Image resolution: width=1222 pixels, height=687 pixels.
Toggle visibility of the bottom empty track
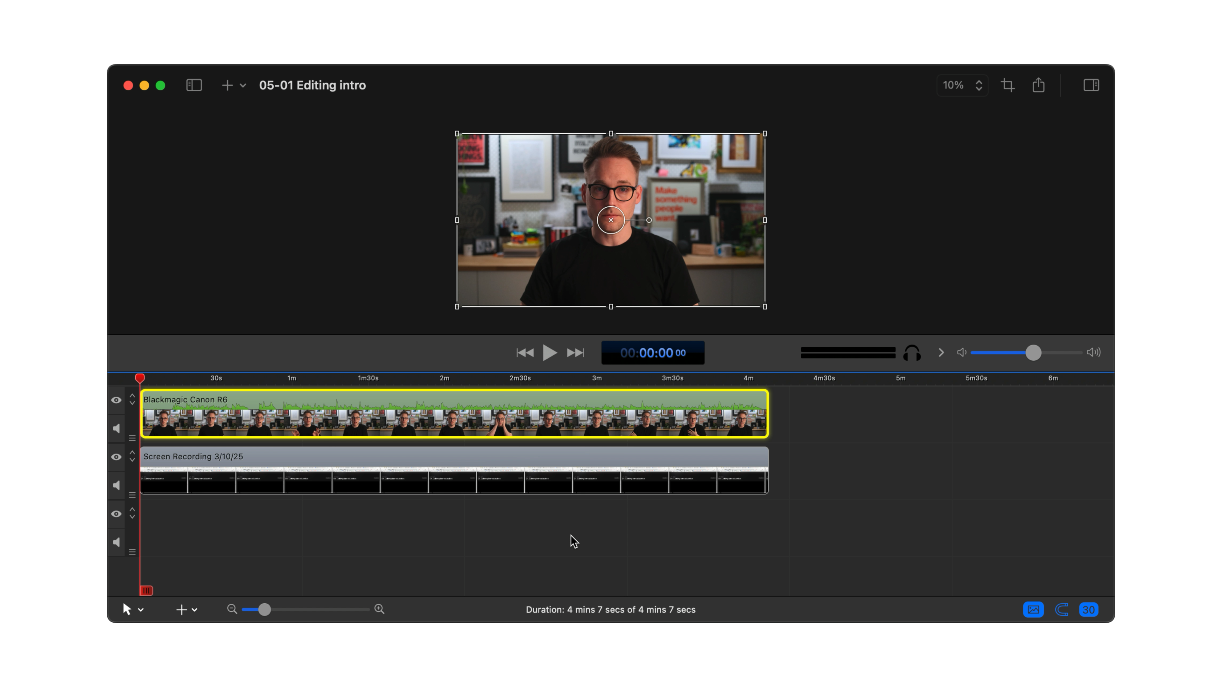(116, 513)
